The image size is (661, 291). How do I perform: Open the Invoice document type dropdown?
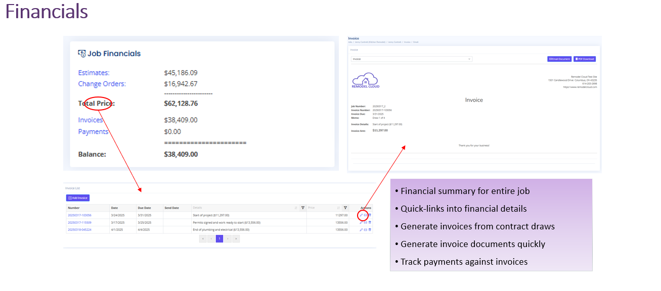pyautogui.click(x=412, y=59)
